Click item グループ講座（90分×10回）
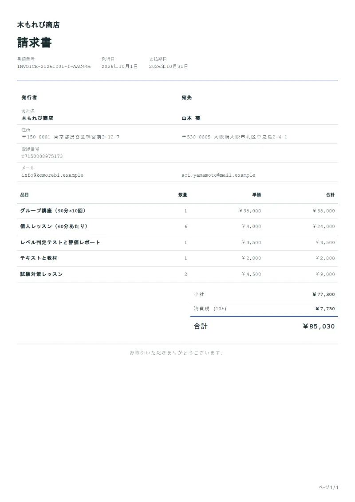The image size is (355, 502). [x=53, y=211]
